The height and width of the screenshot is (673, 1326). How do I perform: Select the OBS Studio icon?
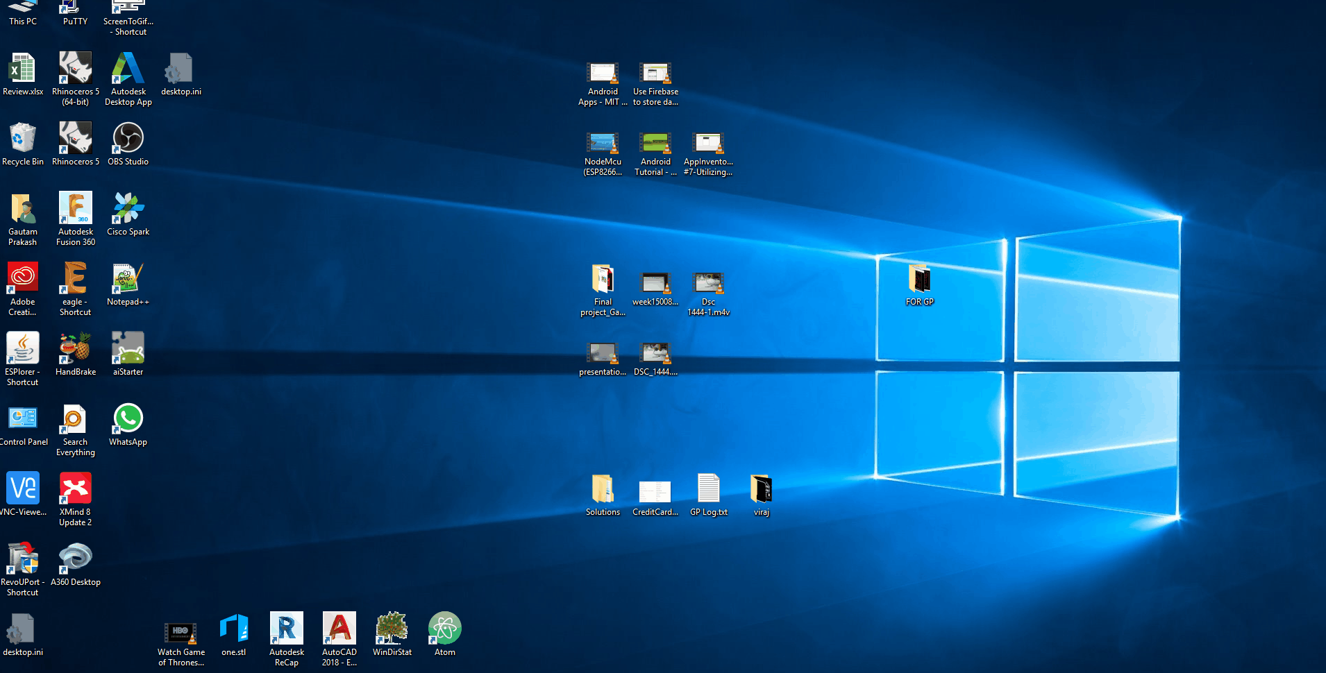pos(128,144)
